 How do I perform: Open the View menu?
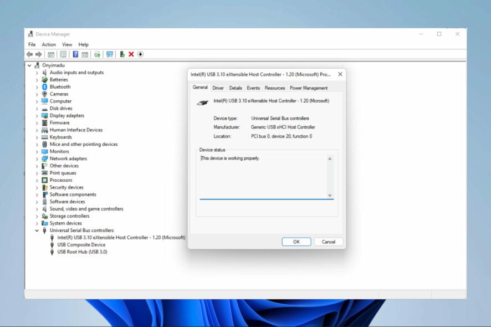pos(67,44)
